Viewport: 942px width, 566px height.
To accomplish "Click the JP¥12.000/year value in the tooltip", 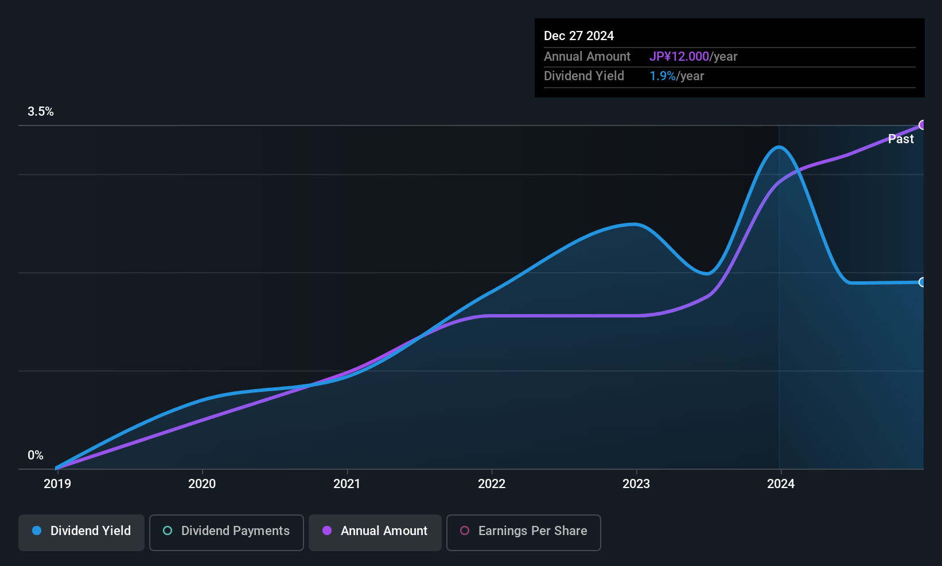I will coord(693,57).
